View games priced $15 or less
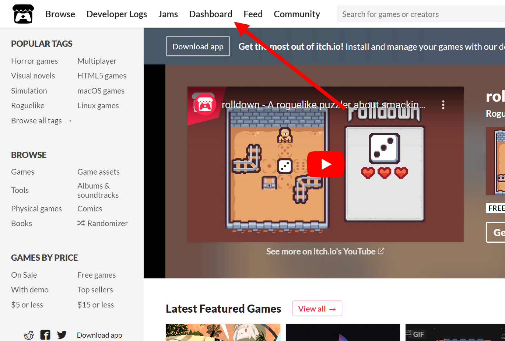This screenshot has width=505, height=341. (95, 305)
